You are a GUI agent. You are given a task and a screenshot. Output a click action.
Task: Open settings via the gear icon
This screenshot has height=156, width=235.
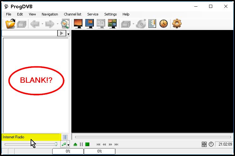pyautogui.click(x=177, y=24)
